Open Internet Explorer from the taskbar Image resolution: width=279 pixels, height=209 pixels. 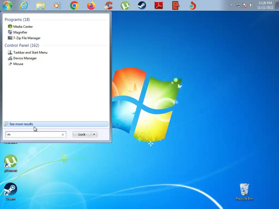pos(24,5)
